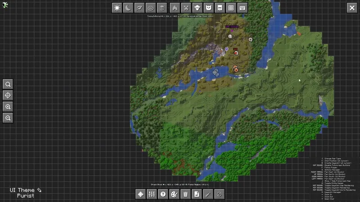Toggle the icon between cat and grid

coord(220,8)
